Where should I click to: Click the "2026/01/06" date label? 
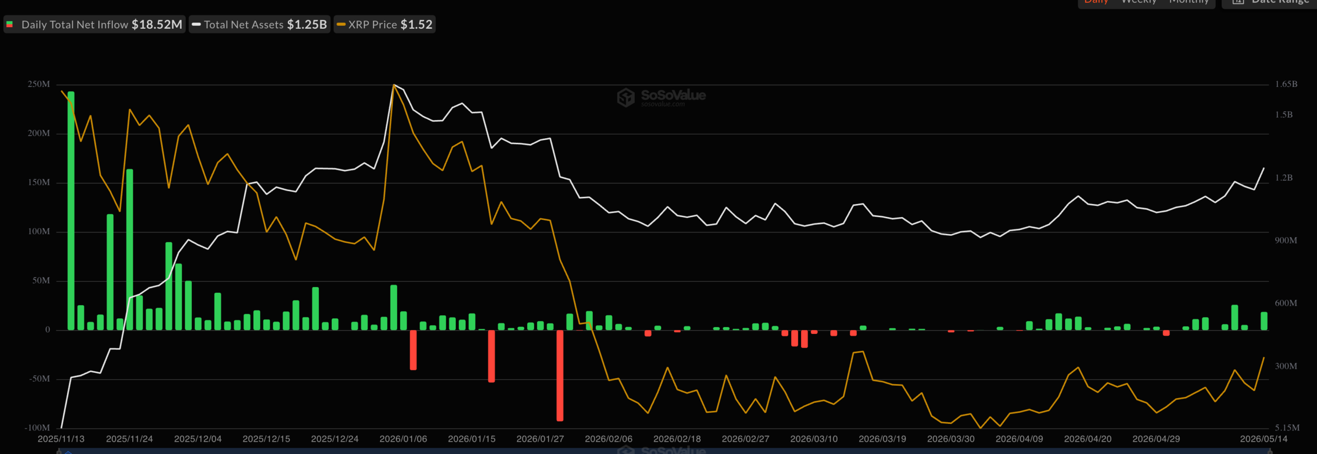(403, 439)
